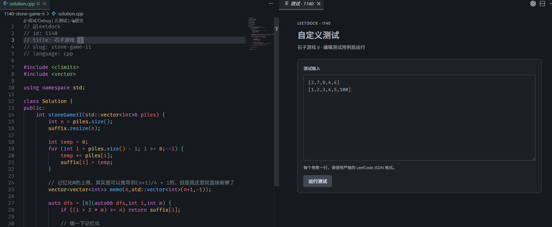Click code line 'int n = piles.size();'
The width and height of the screenshot is (552, 227).
(x=80, y=122)
